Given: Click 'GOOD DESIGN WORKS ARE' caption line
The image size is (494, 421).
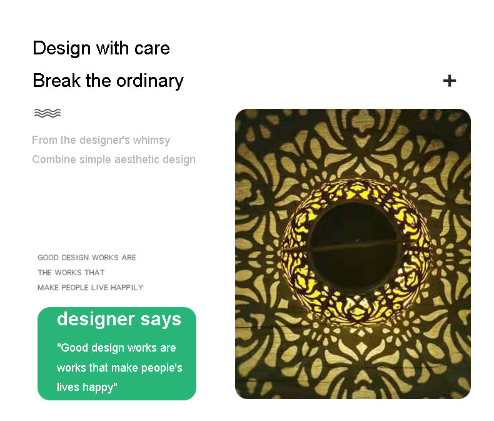Looking at the screenshot, I should pos(87,258).
